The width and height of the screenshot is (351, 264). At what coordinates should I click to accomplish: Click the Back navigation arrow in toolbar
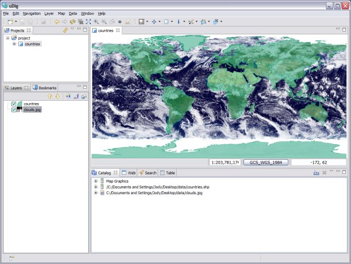(x=57, y=21)
